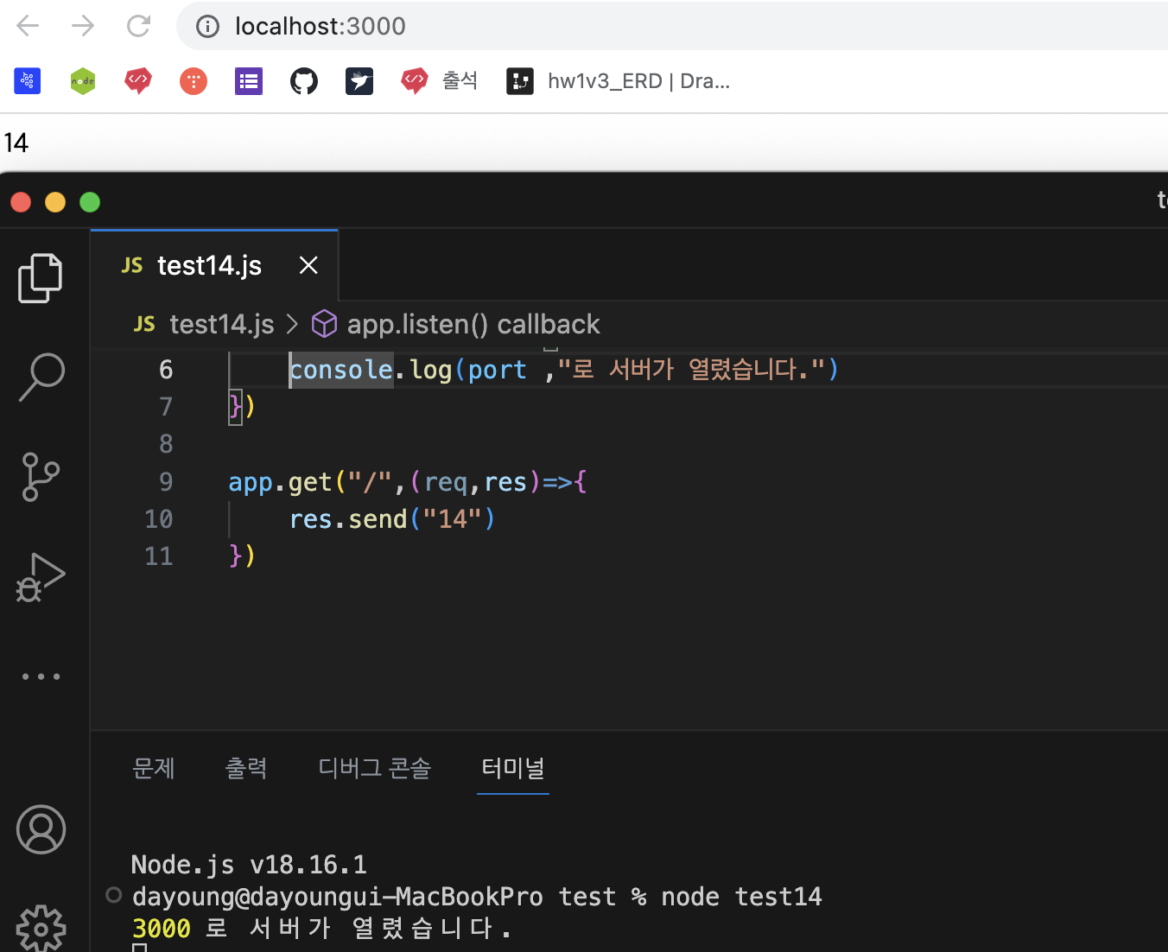Open the Explorer view in VS Code
This screenshot has height=952, width=1168.
click(x=41, y=278)
